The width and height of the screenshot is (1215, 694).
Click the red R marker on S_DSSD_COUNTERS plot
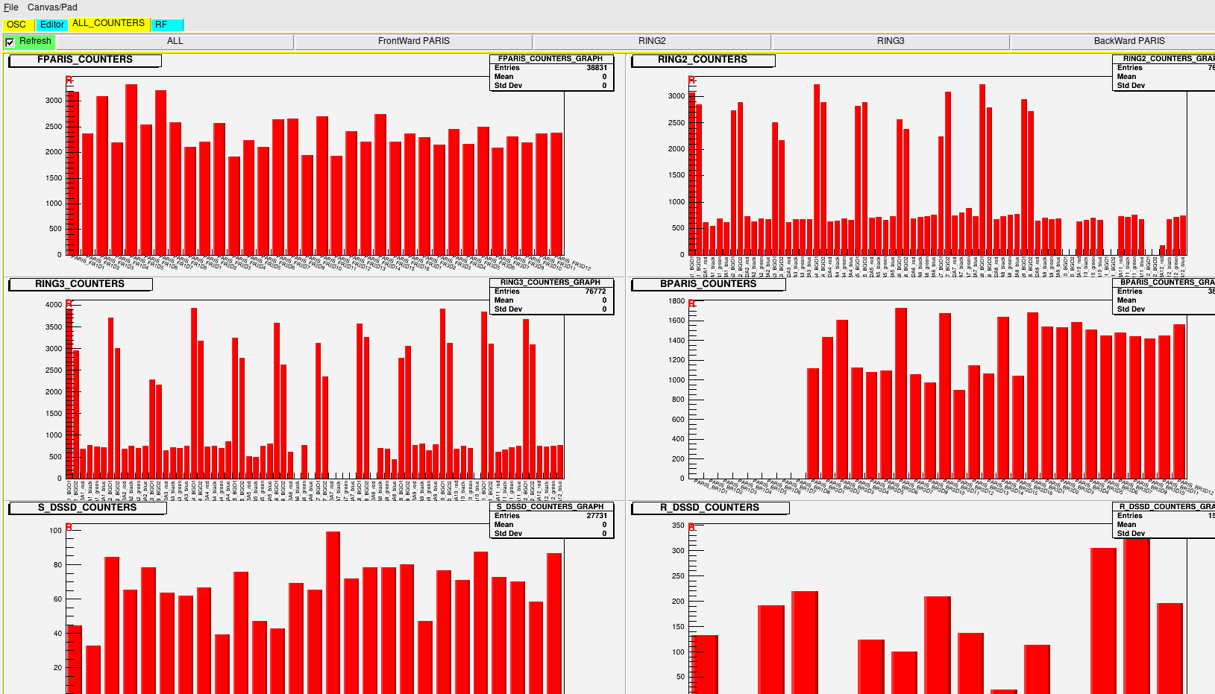click(x=69, y=527)
